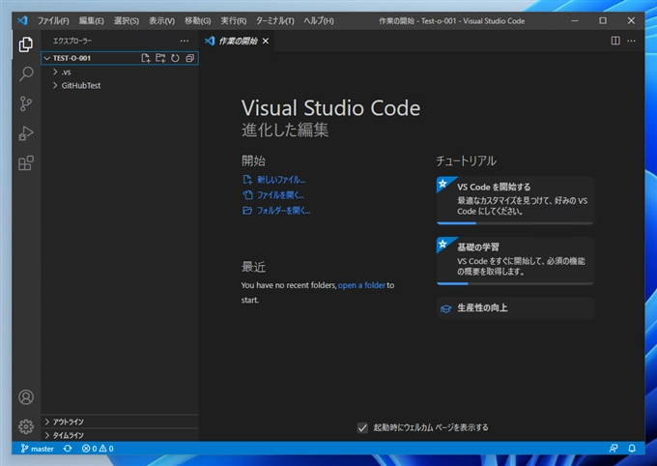Click the VS Code logo in title bar
The height and width of the screenshot is (466, 657).
22,20
